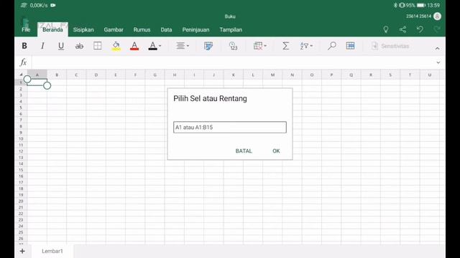Open number format icon

233,46
